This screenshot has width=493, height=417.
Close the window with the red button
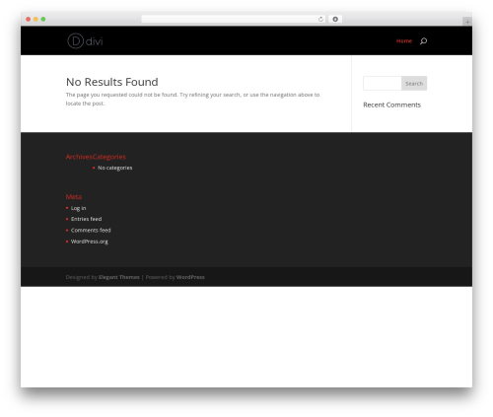[x=29, y=19]
